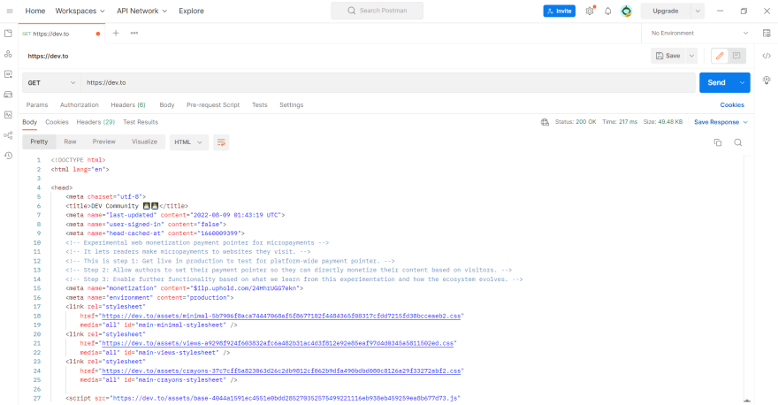Open the request Body tab

(167, 105)
